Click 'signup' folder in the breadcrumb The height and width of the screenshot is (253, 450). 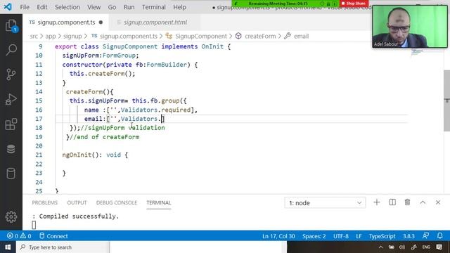(x=72, y=36)
